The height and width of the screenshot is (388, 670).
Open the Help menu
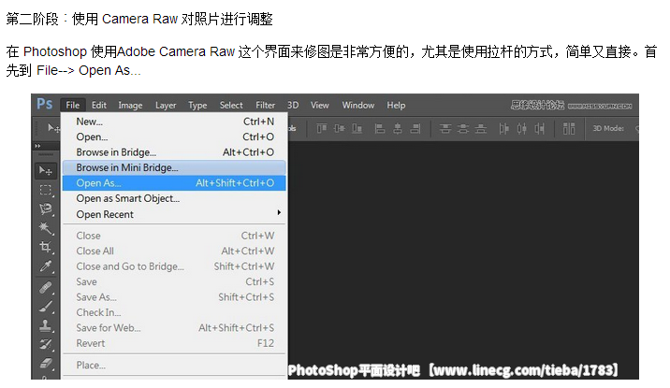[396, 105]
